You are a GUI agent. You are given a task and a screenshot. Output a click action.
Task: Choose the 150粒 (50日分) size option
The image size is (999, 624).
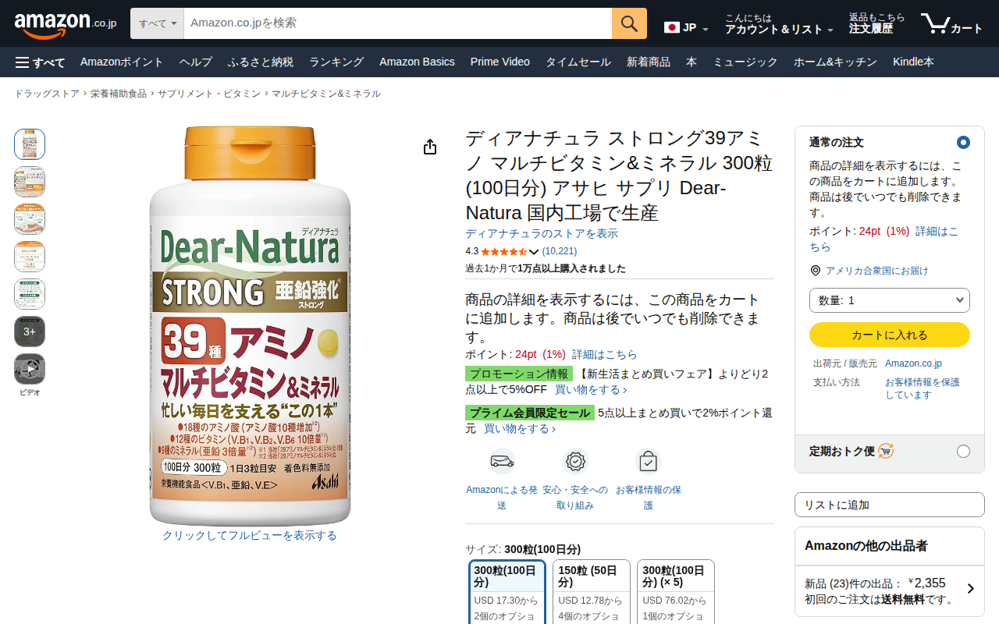point(592,592)
